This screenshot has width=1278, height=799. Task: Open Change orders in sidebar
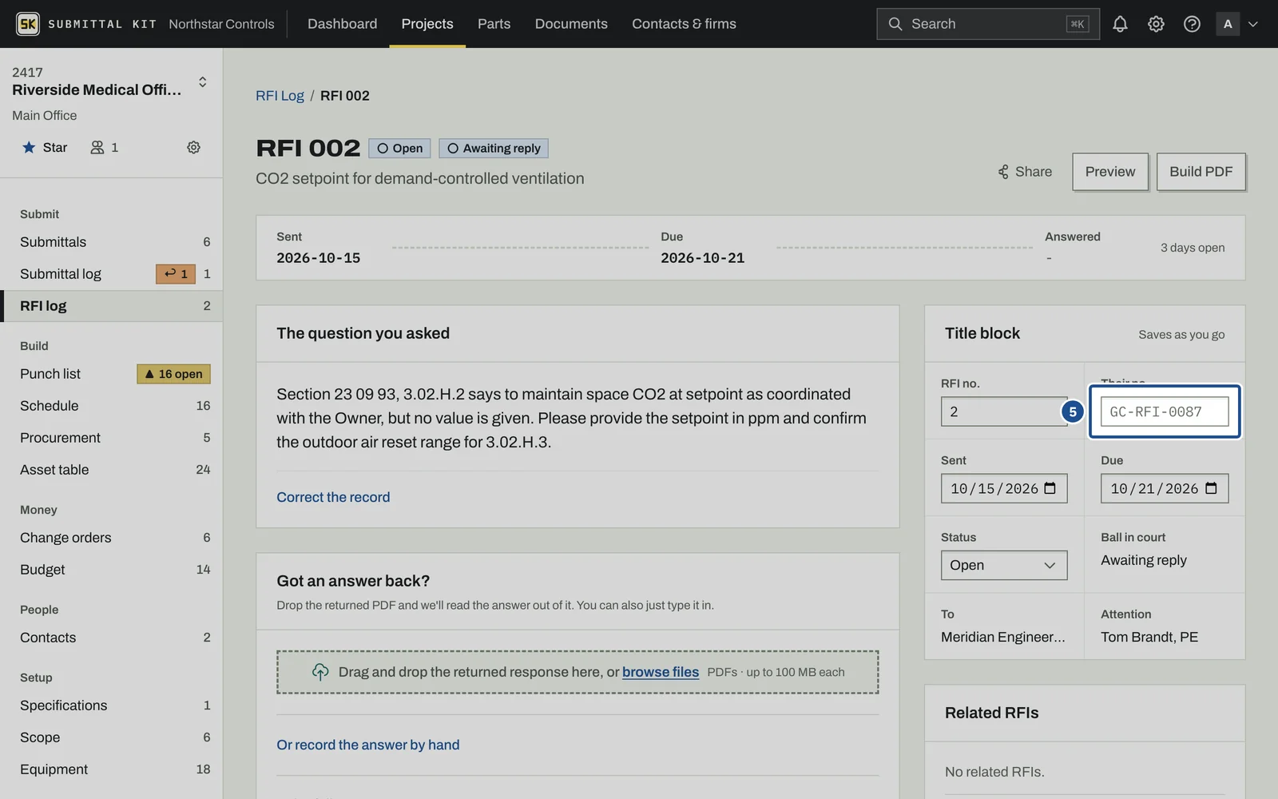[x=112, y=538]
